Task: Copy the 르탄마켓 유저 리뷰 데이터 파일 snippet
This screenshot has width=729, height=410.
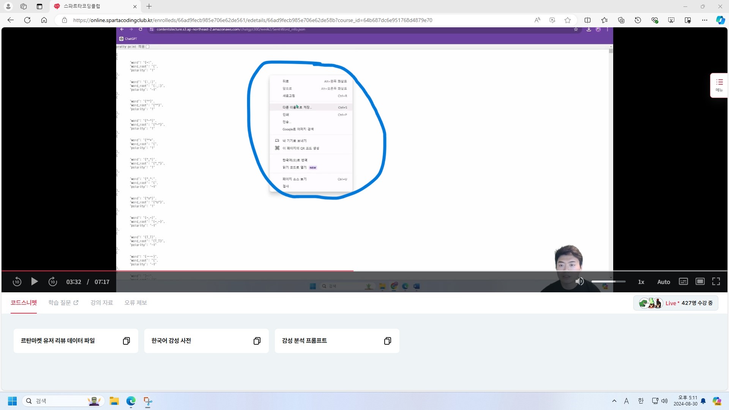Action: (x=126, y=341)
